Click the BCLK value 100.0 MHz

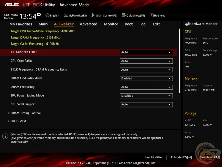tap(191, 55)
